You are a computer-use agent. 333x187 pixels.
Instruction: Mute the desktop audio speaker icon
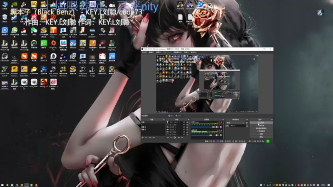click(x=217, y=135)
